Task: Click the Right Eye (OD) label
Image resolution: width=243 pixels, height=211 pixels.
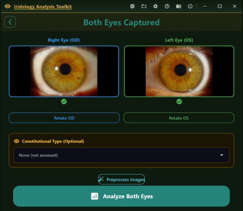Action: [64, 40]
